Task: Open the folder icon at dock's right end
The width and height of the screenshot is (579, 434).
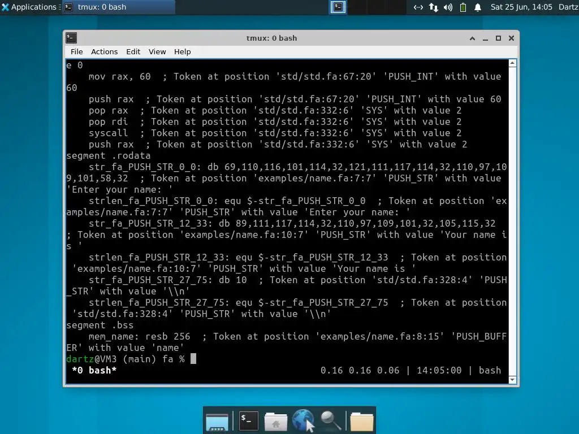Action: [x=361, y=422]
